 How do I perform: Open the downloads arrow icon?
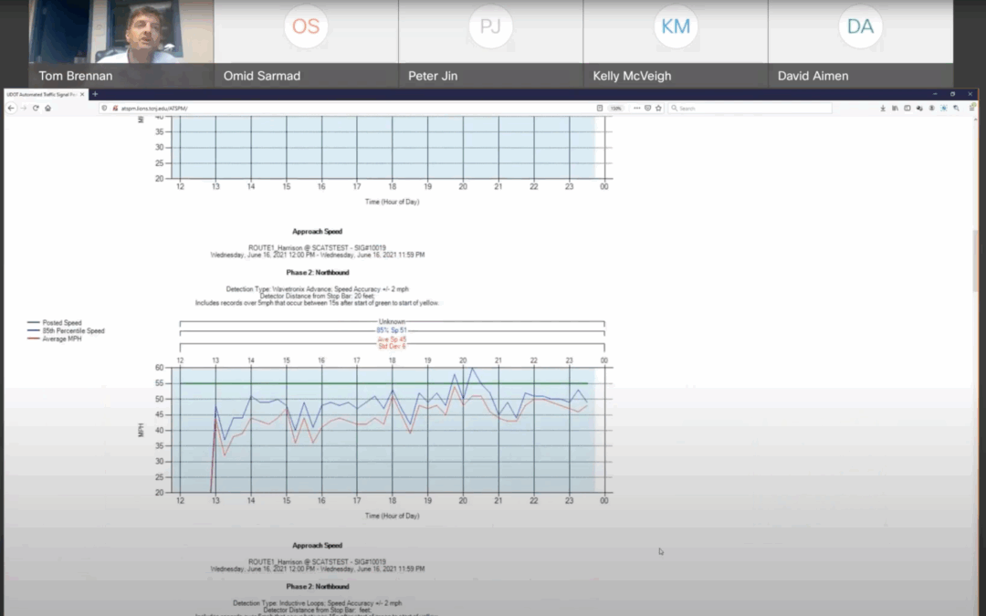tap(883, 108)
